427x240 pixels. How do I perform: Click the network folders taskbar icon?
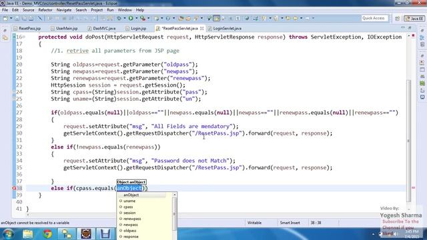tap(67, 234)
